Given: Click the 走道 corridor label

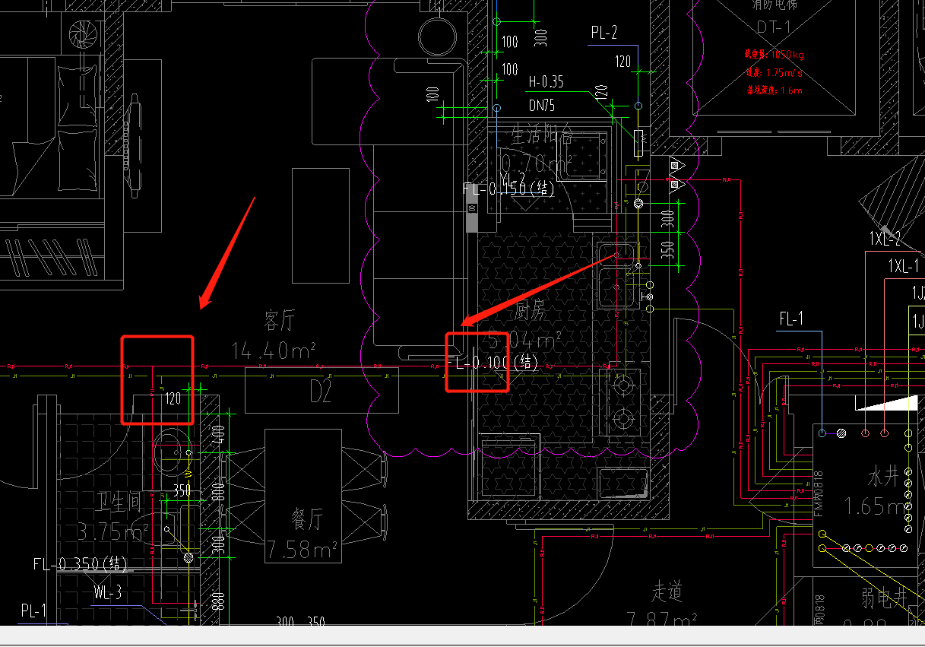Looking at the screenshot, I should click(x=667, y=591).
